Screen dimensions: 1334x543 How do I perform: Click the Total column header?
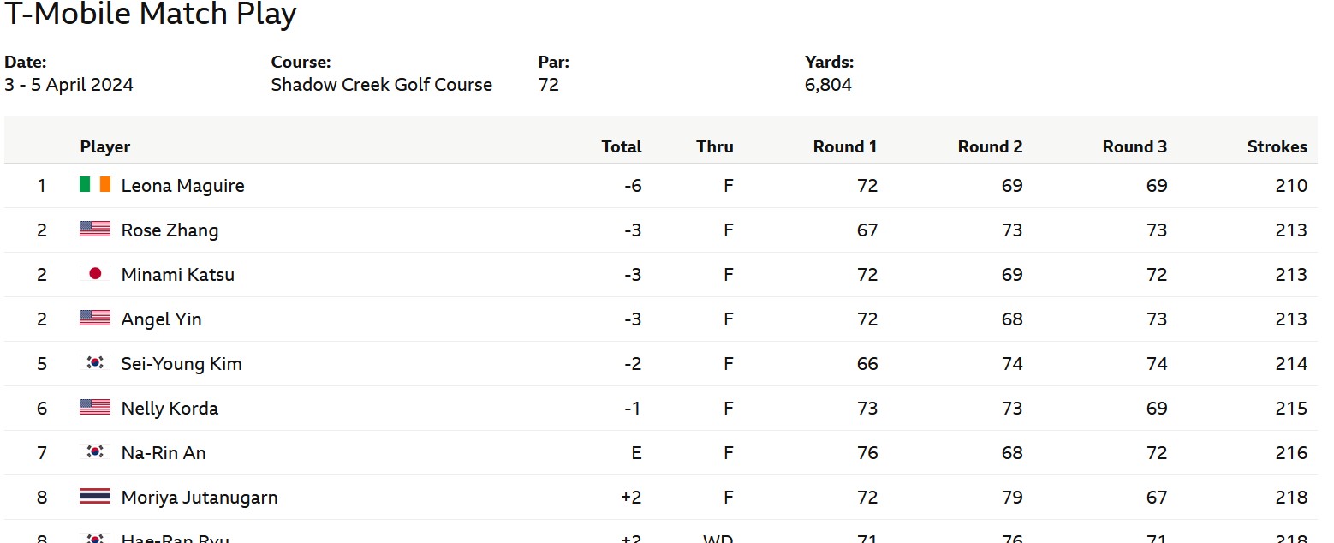coord(622,146)
